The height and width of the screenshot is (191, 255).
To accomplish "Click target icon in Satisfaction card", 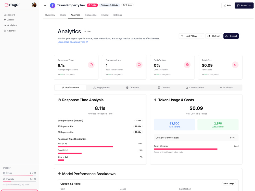I will click(x=187, y=65).
